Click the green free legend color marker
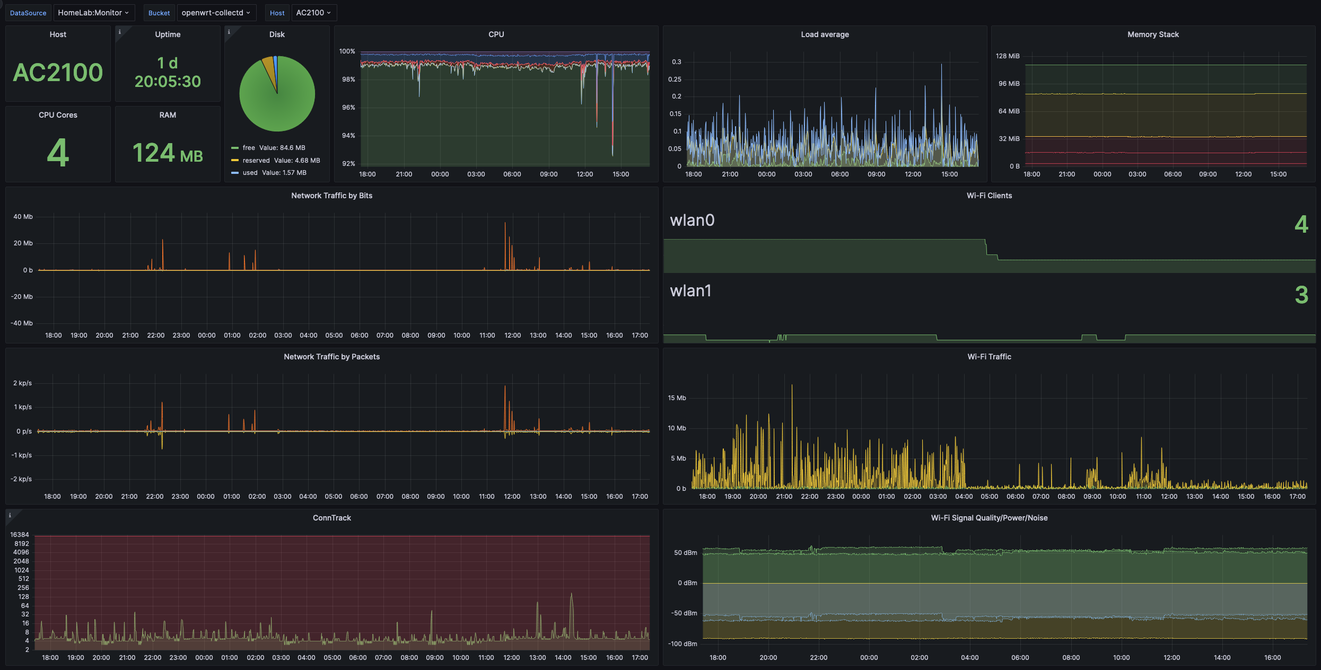The width and height of the screenshot is (1321, 670). coord(234,148)
